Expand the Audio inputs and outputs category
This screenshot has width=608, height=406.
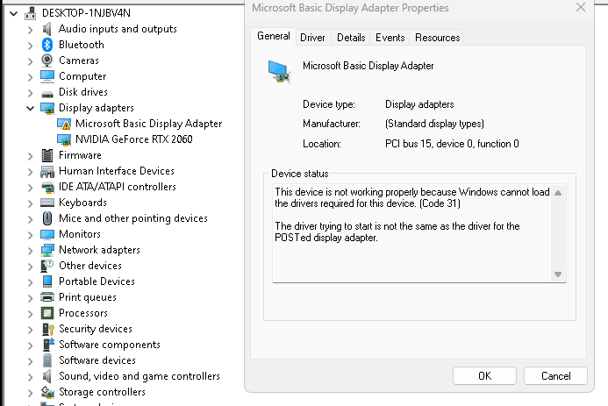click(30, 30)
